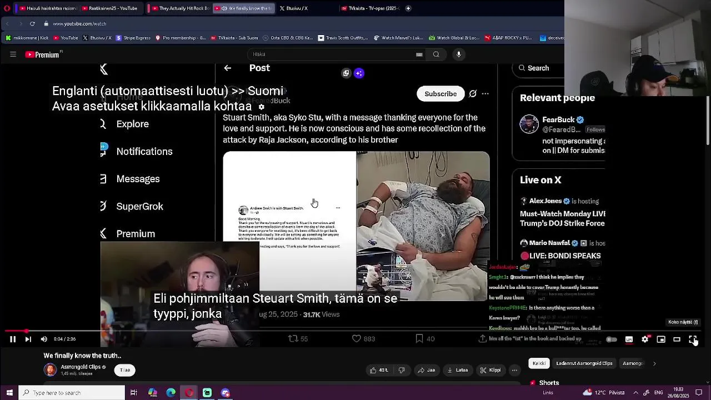Image resolution: width=711 pixels, height=400 pixels.
Task: Open a new browser tab
Action: click(x=408, y=8)
